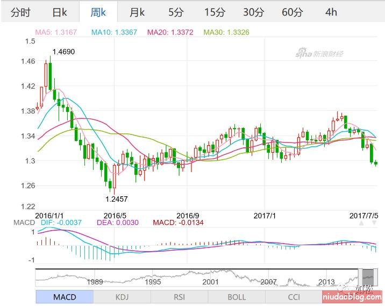Click the 1.2457 low price label

click(117, 199)
